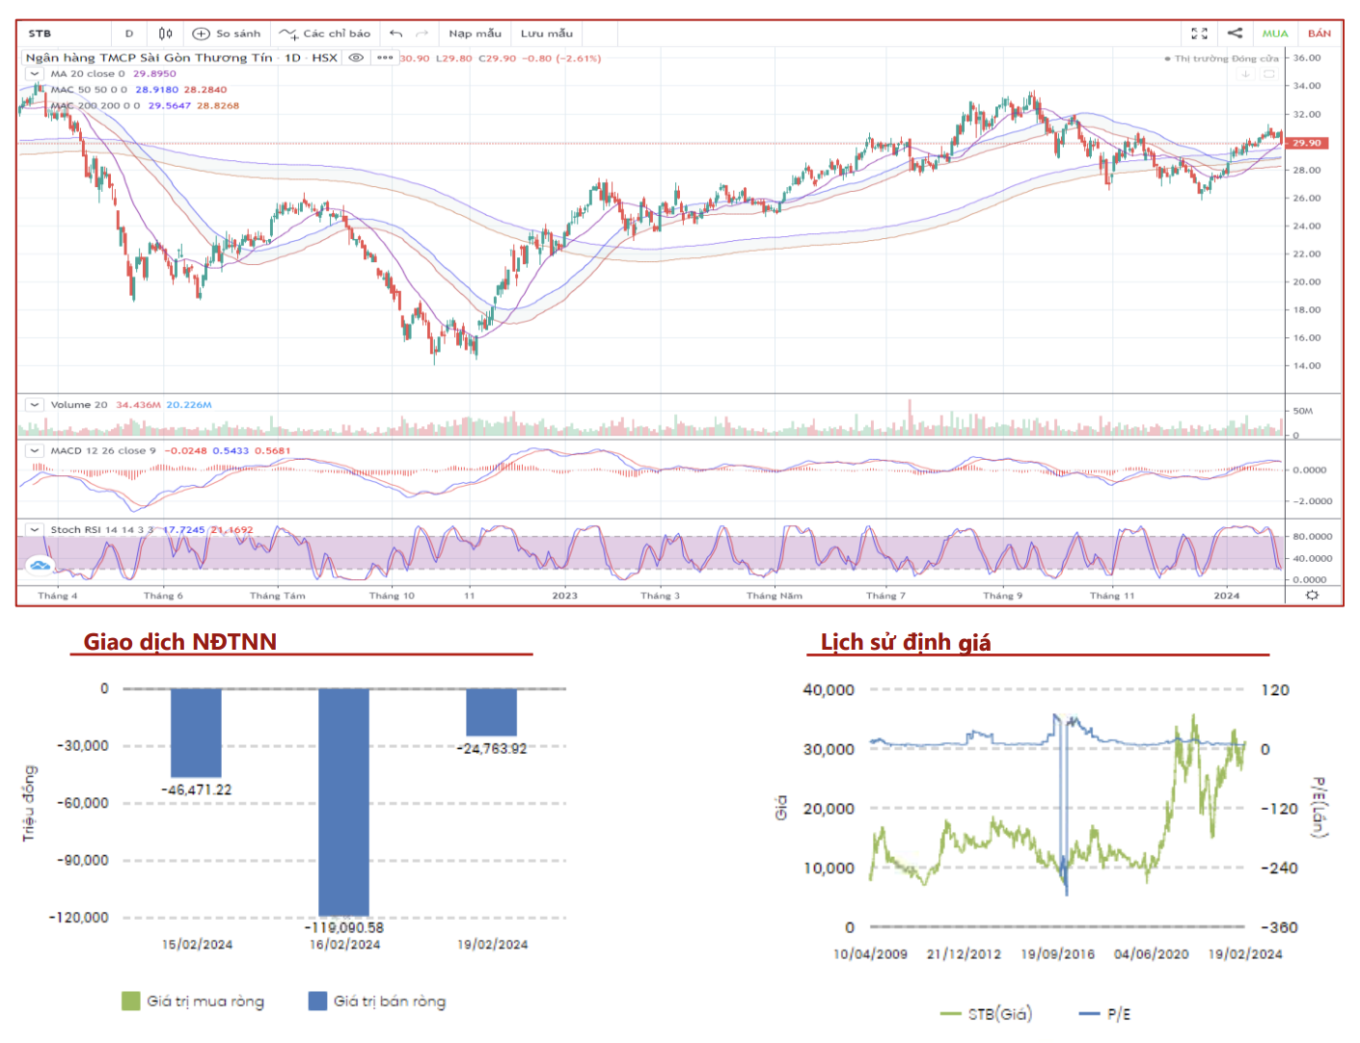Redo the chart action
The image size is (1360, 1043).
(x=422, y=34)
